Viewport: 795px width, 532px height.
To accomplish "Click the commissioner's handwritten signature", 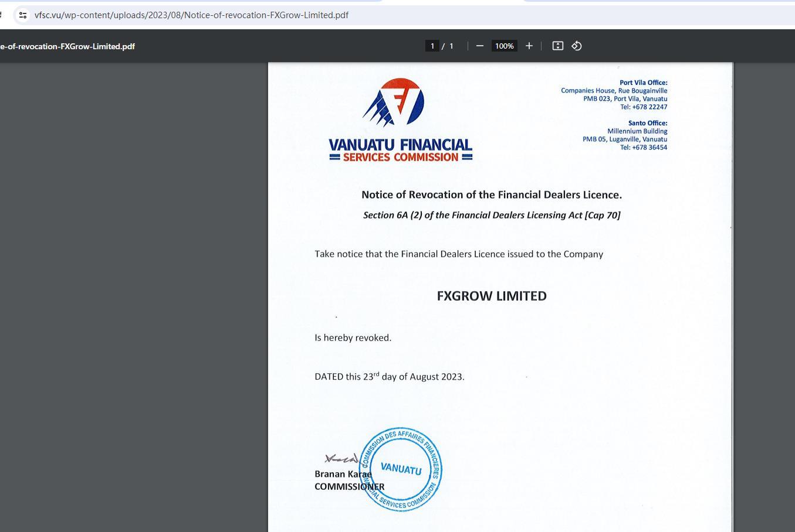I will tap(341, 458).
